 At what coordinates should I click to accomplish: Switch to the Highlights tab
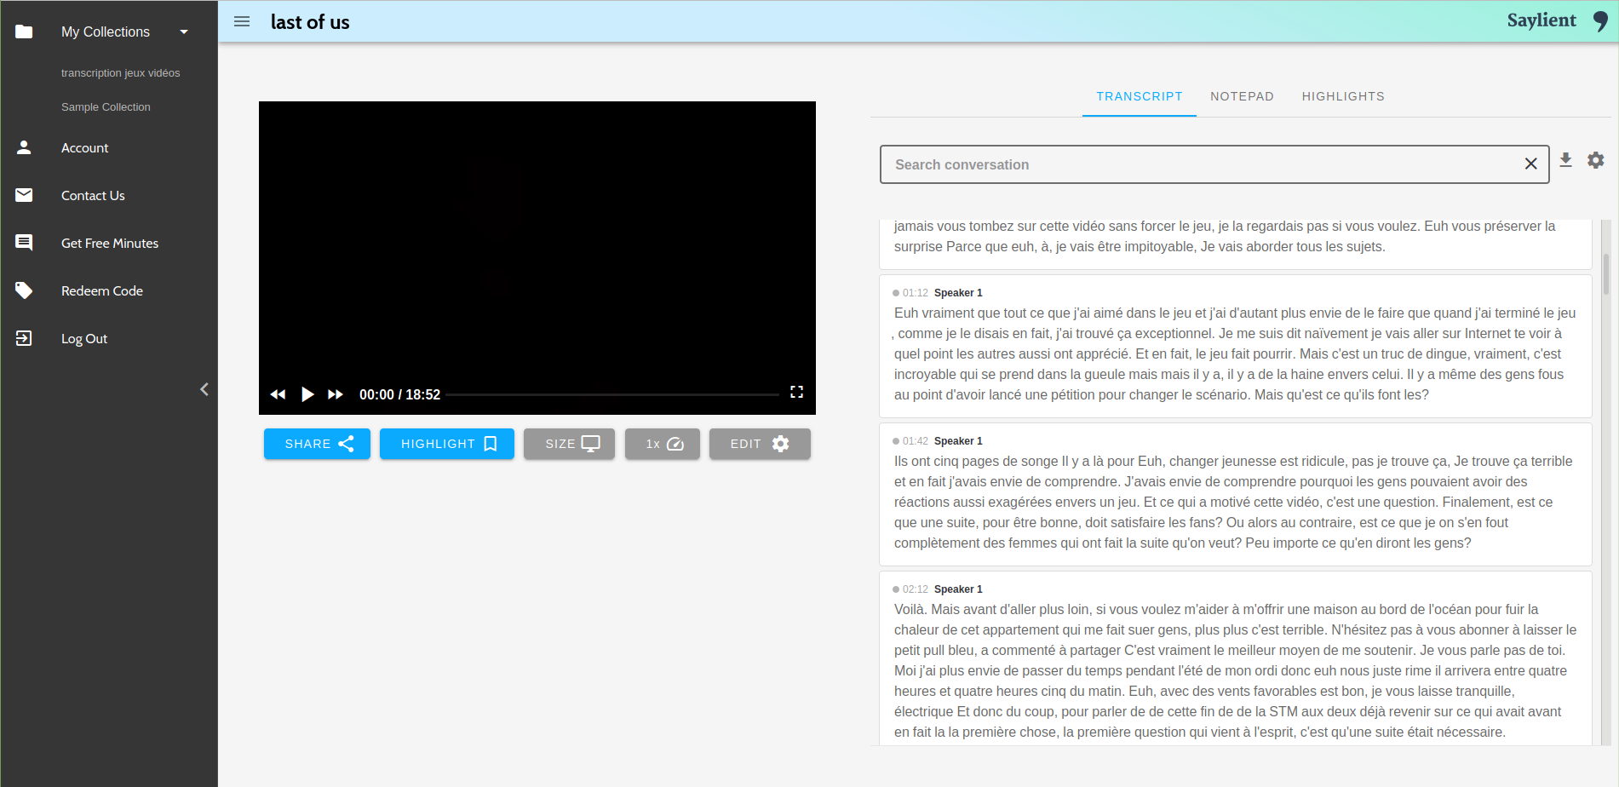tap(1343, 96)
